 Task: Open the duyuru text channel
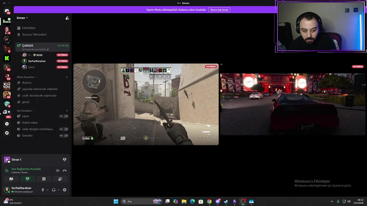point(42,82)
